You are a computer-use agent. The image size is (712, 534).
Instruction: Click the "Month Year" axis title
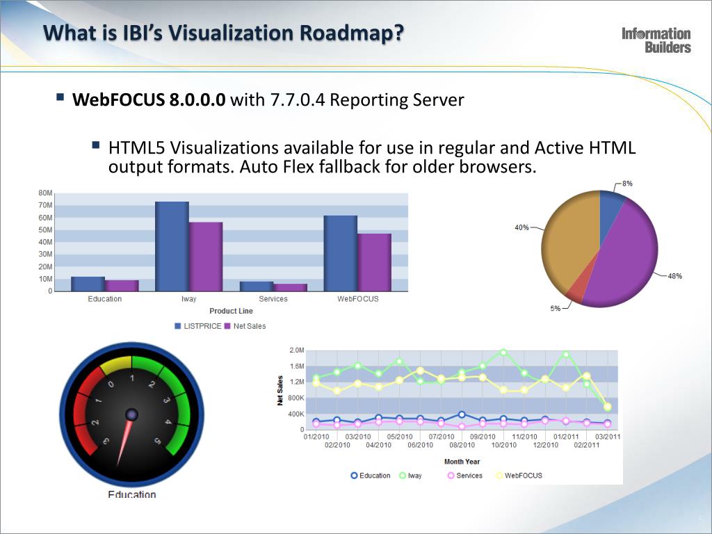(462, 462)
